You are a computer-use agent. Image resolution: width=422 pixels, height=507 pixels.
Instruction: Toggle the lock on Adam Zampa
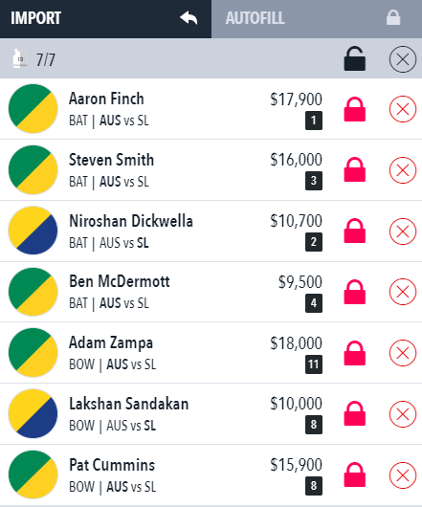click(355, 353)
